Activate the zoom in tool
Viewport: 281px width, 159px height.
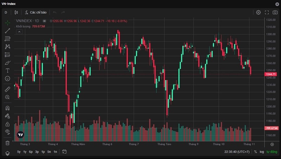7,97
